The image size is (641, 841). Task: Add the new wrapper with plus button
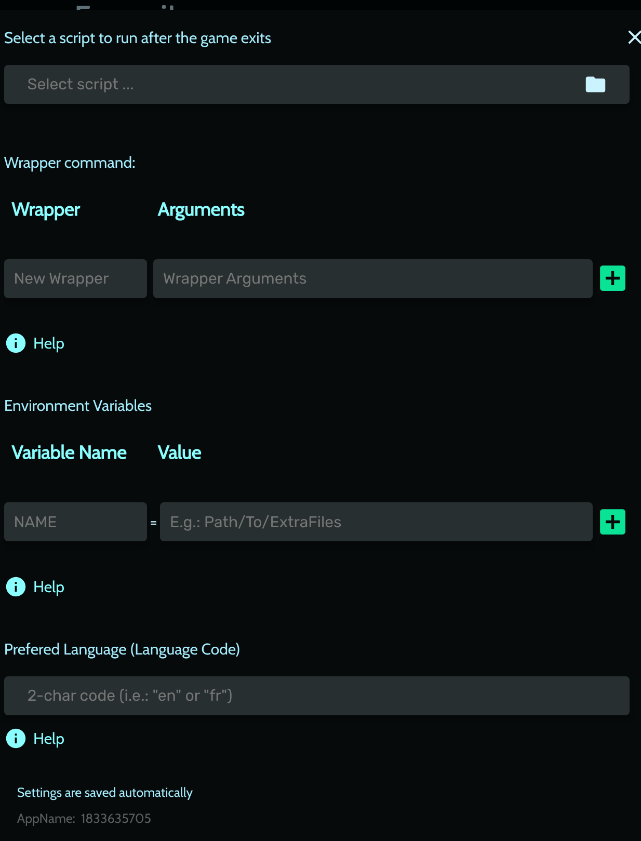(x=612, y=278)
